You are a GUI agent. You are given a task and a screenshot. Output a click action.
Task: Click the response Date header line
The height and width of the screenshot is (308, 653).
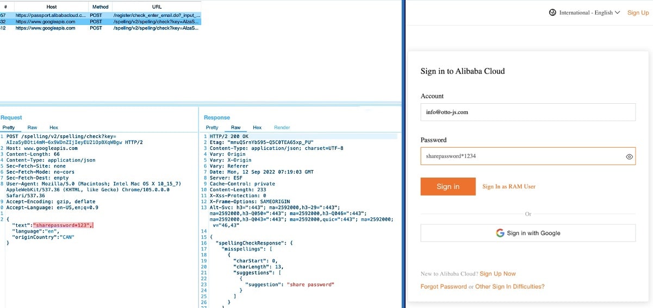pyautogui.click(x=262, y=172)
